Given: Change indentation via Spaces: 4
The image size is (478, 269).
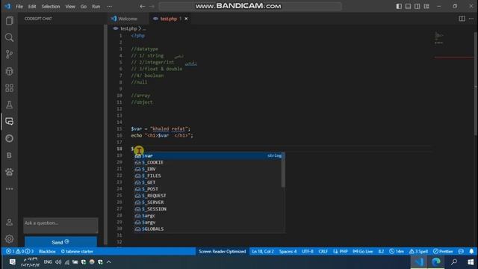Looking at the screenshot, I should 288,251.
